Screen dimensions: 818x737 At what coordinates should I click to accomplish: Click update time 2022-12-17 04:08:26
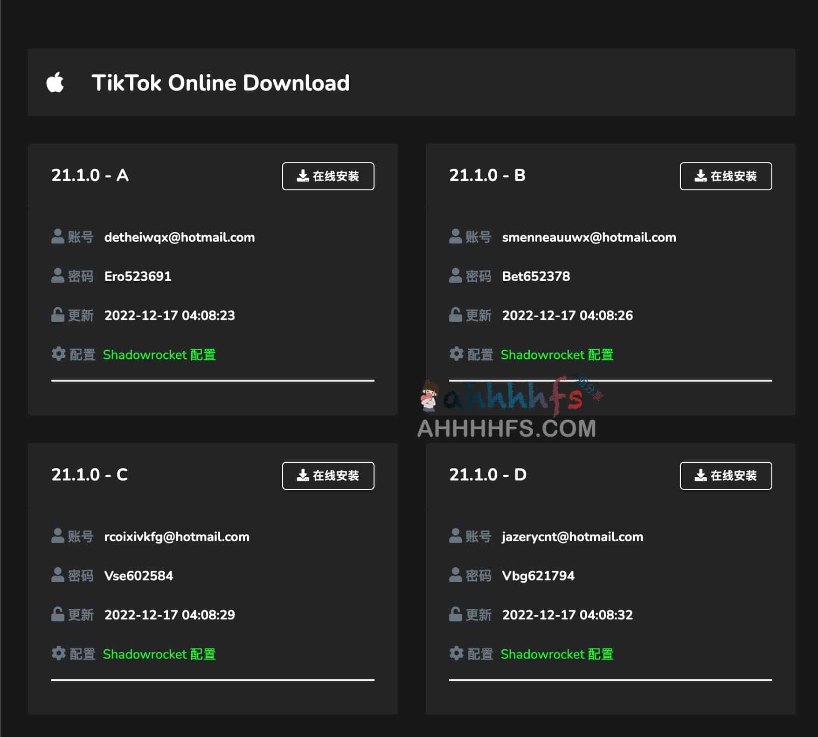(568, 316)
